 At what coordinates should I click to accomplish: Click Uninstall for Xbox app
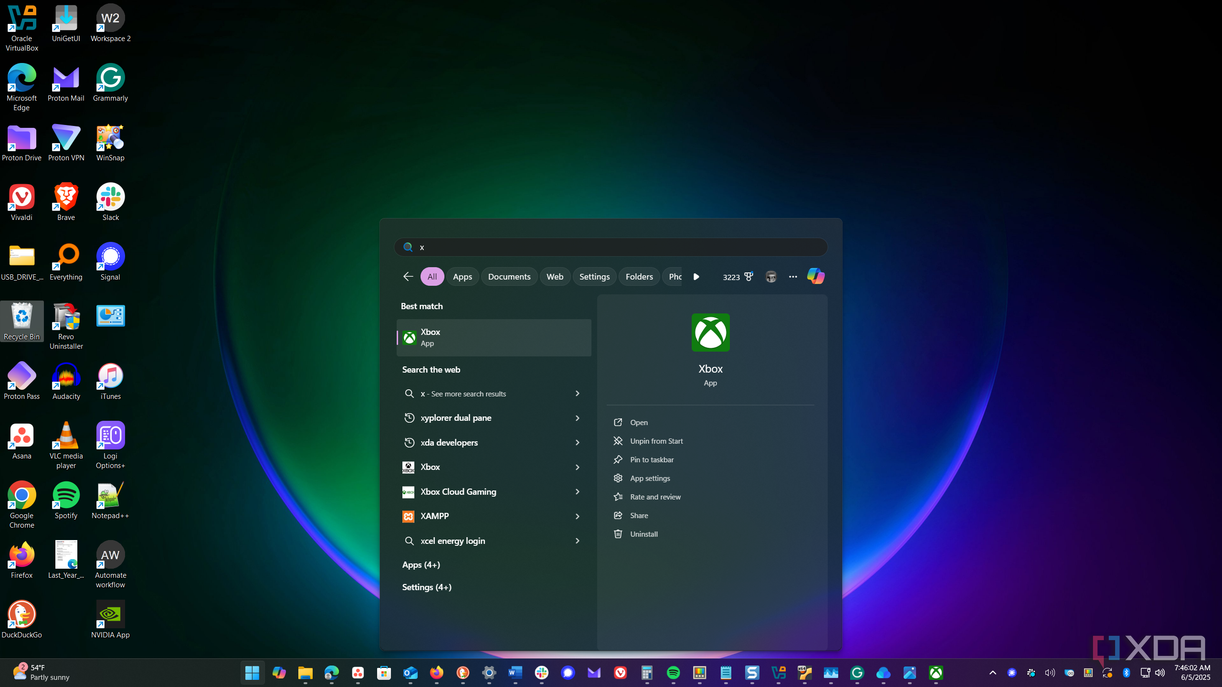click(x=643, y=534)
